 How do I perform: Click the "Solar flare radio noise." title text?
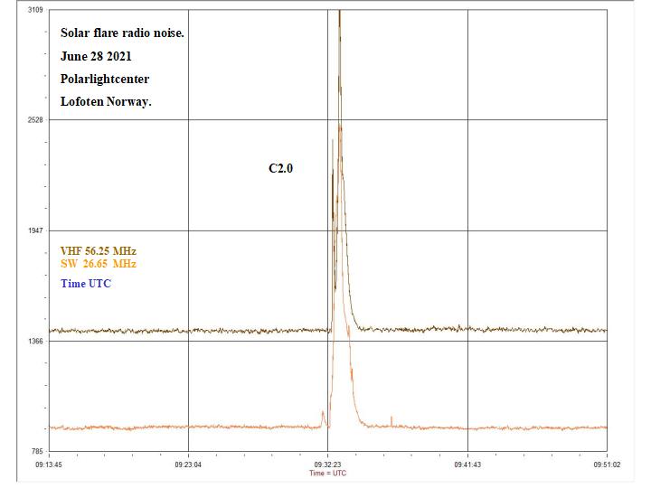tap(123, 33)
